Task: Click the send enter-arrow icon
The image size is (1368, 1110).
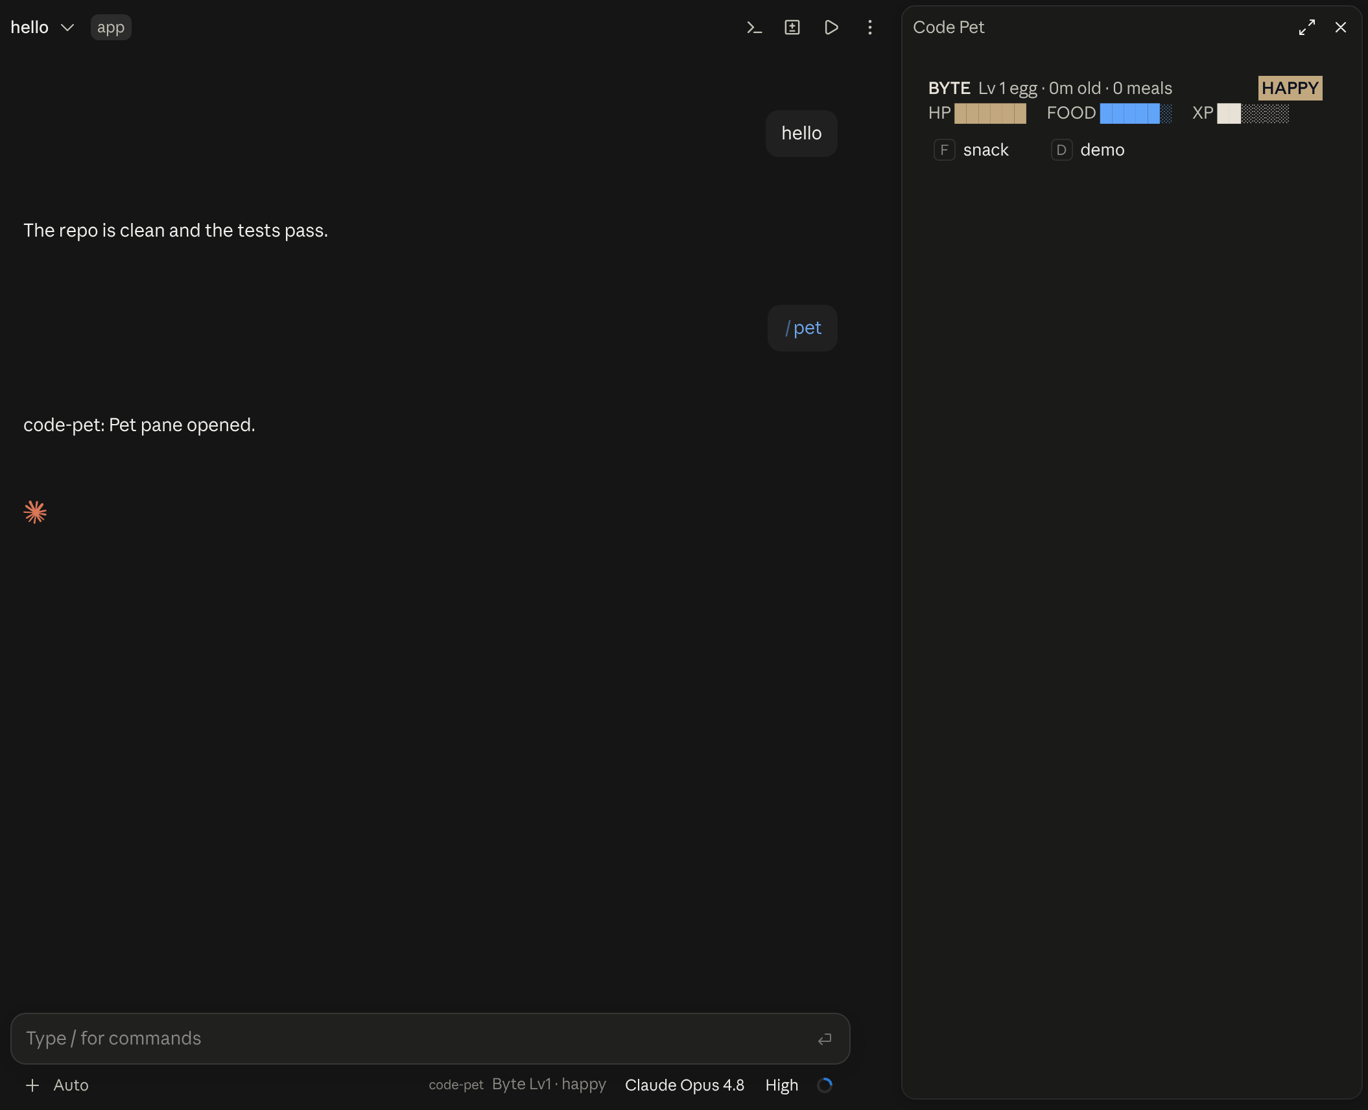Action: pos(825,1039)
